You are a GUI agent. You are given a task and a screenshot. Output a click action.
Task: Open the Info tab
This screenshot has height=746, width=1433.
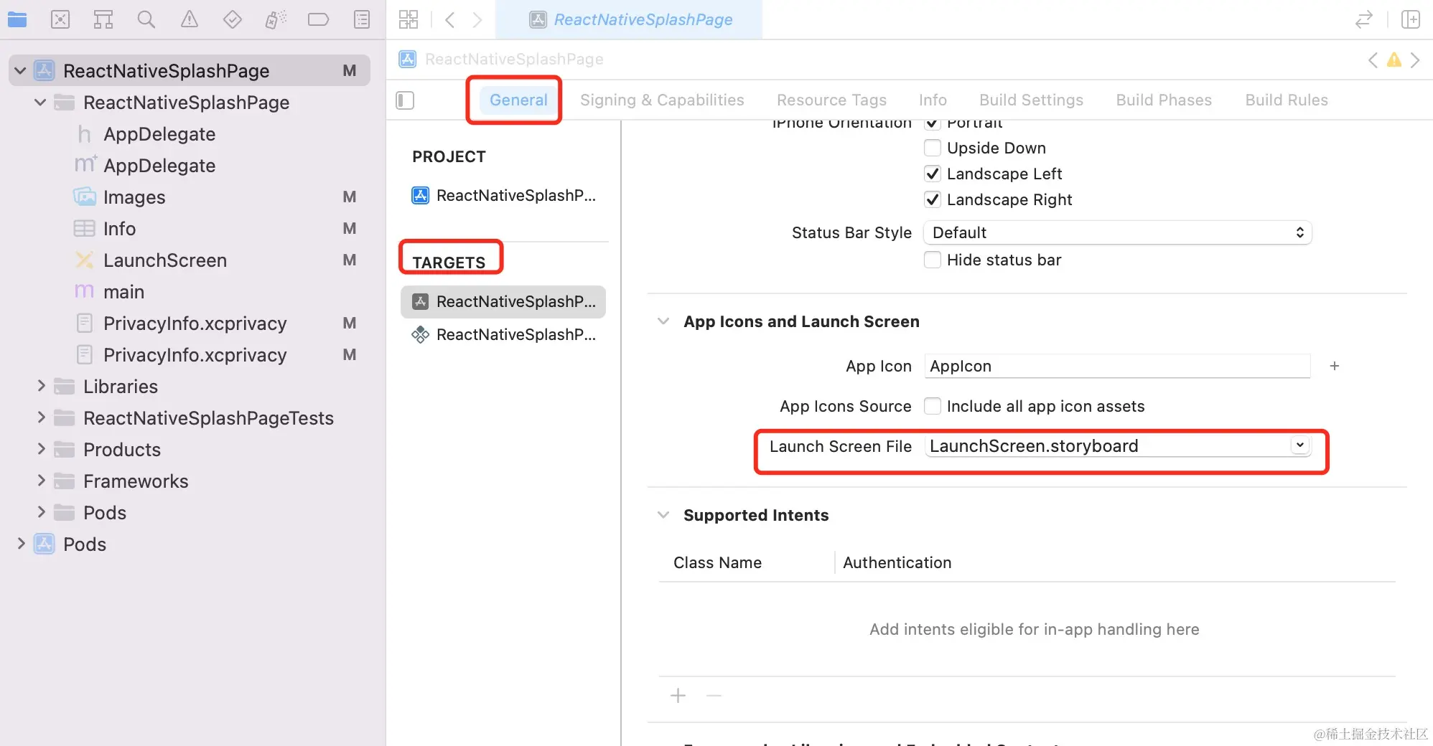point(933,100)
